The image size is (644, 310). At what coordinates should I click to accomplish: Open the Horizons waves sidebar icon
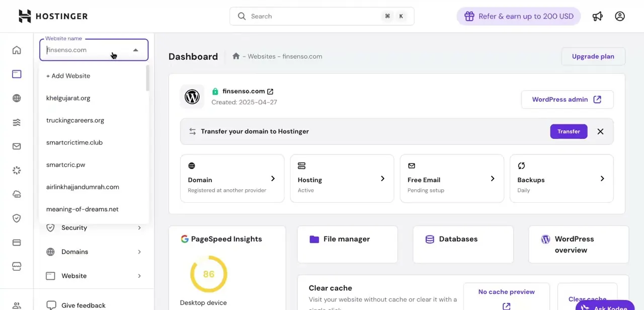17,122
